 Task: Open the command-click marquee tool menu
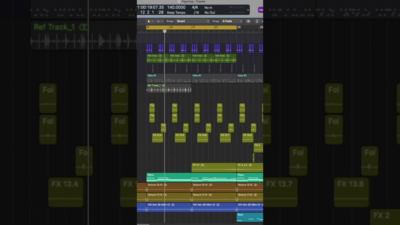(x=160, y=21)
